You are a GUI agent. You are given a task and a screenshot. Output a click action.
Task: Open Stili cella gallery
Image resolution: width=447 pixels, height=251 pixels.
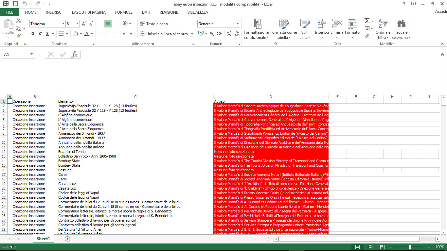point(305,29)
